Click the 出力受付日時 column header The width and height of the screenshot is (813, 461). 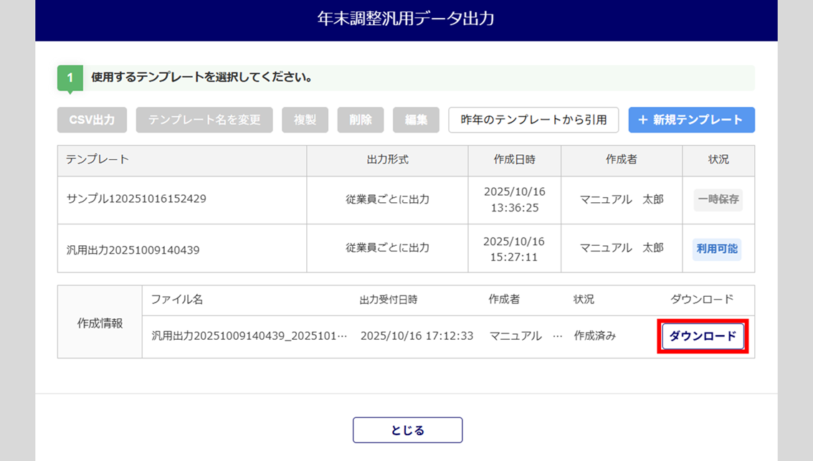coord(389,300)
